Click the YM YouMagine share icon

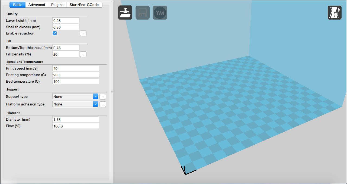coord(160,13)
